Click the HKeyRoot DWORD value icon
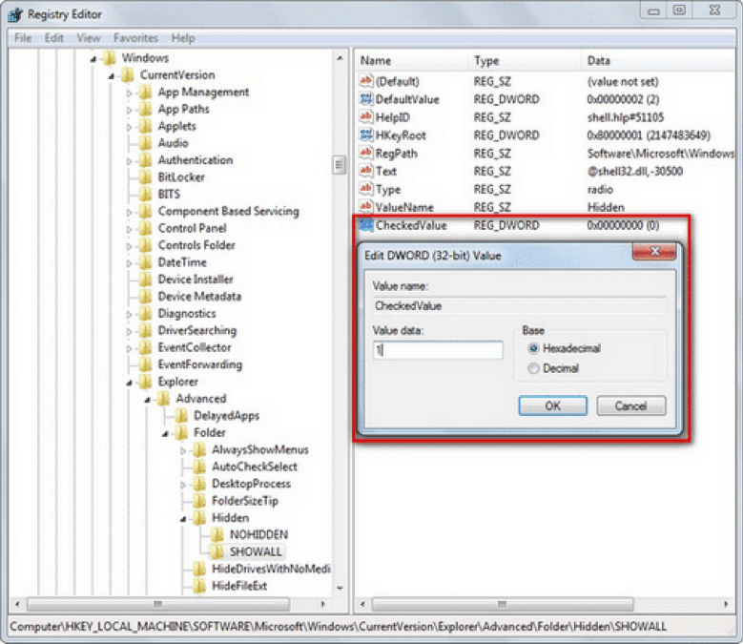Screen dimensions: 743x644 click(x=365, y=135)
